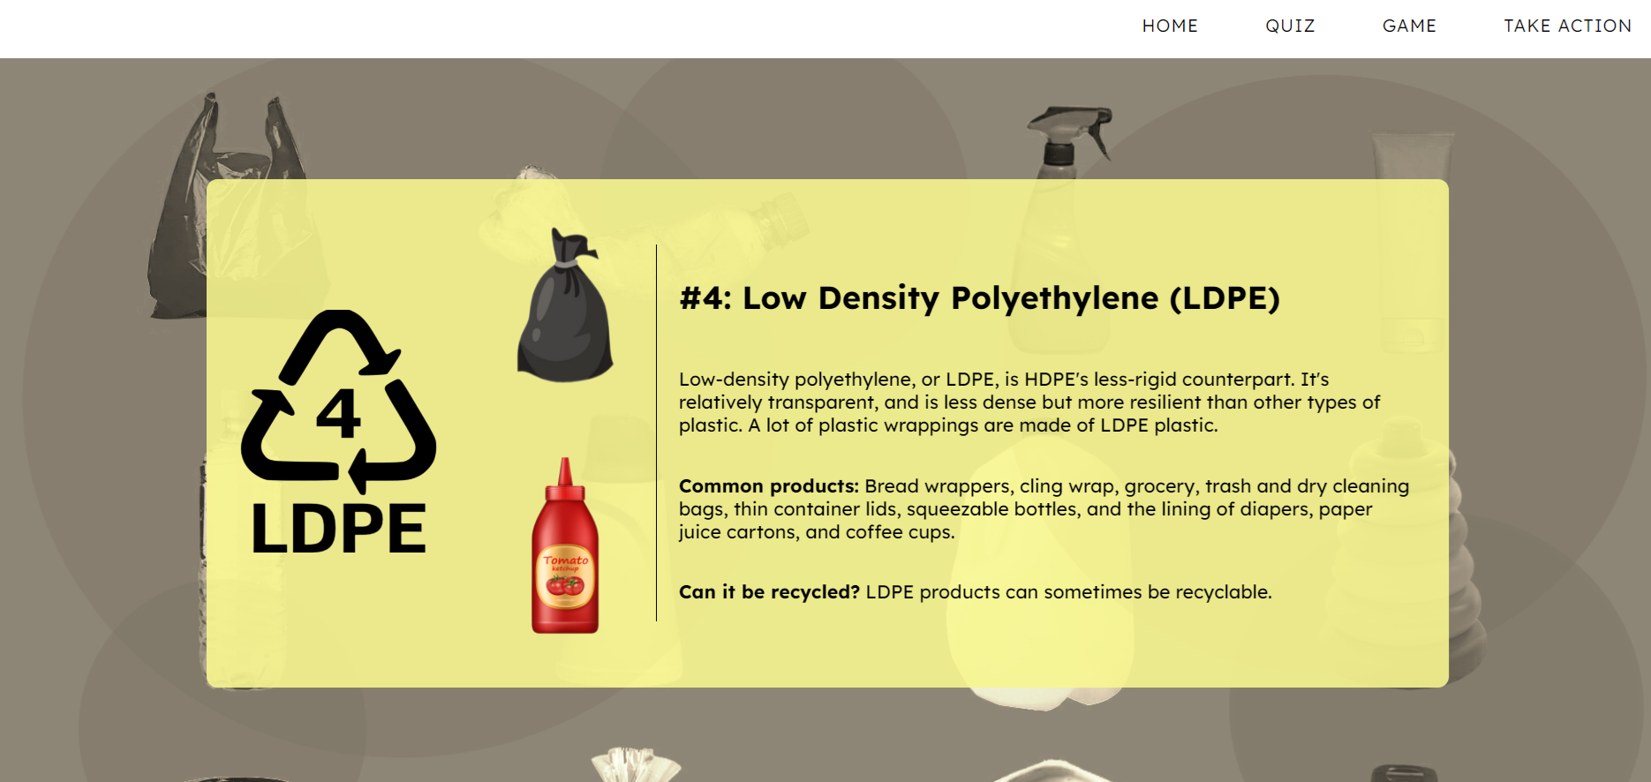
Task: Click the black trash bag illustration
Action: tap(565, 306)
